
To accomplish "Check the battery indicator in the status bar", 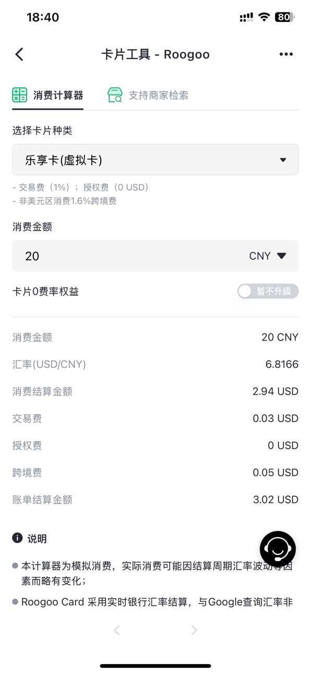I will [x=284, y=17].
